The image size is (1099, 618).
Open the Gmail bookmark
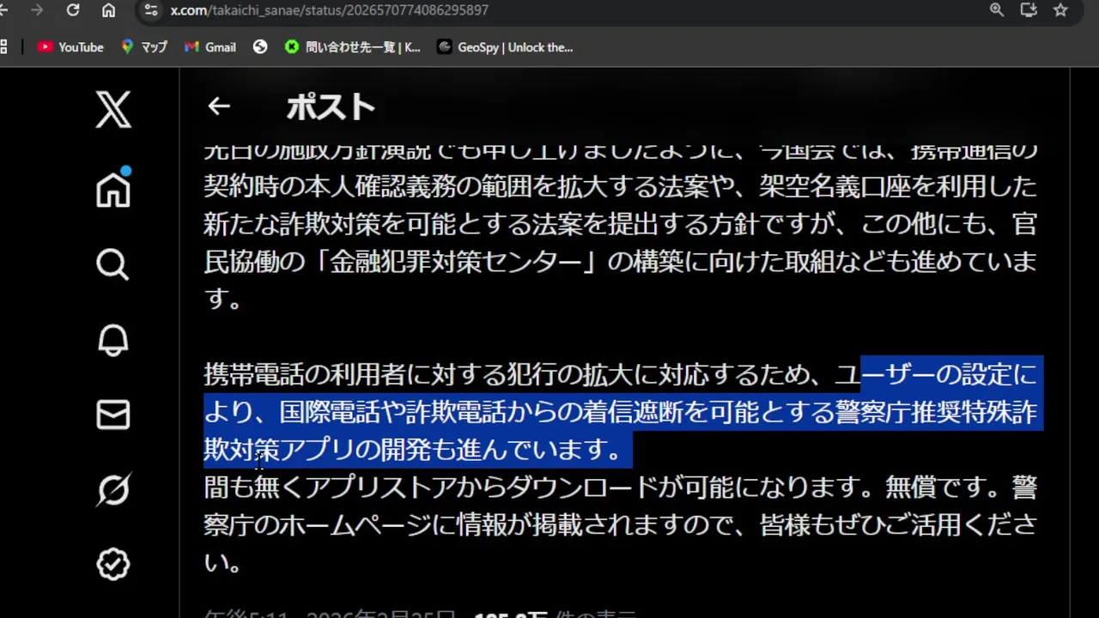(x=210, y=47)
